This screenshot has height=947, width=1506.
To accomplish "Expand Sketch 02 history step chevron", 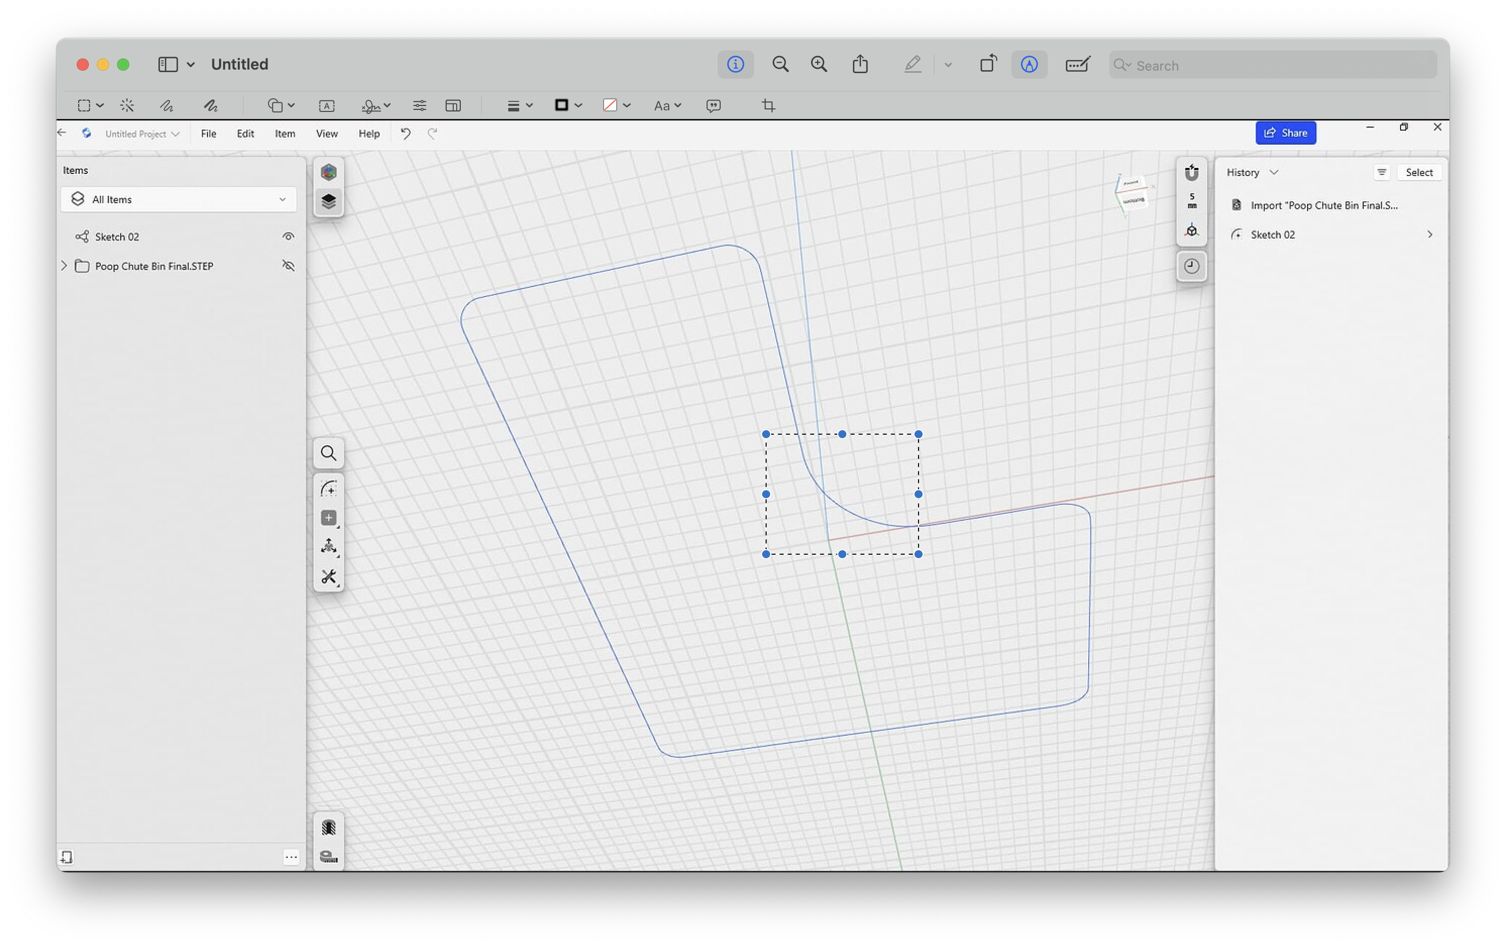I will pyautogui.click(x=1430, y=234).
